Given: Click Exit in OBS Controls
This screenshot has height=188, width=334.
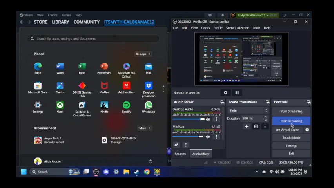Looking at the screenshot, I should tap(291, 154).
